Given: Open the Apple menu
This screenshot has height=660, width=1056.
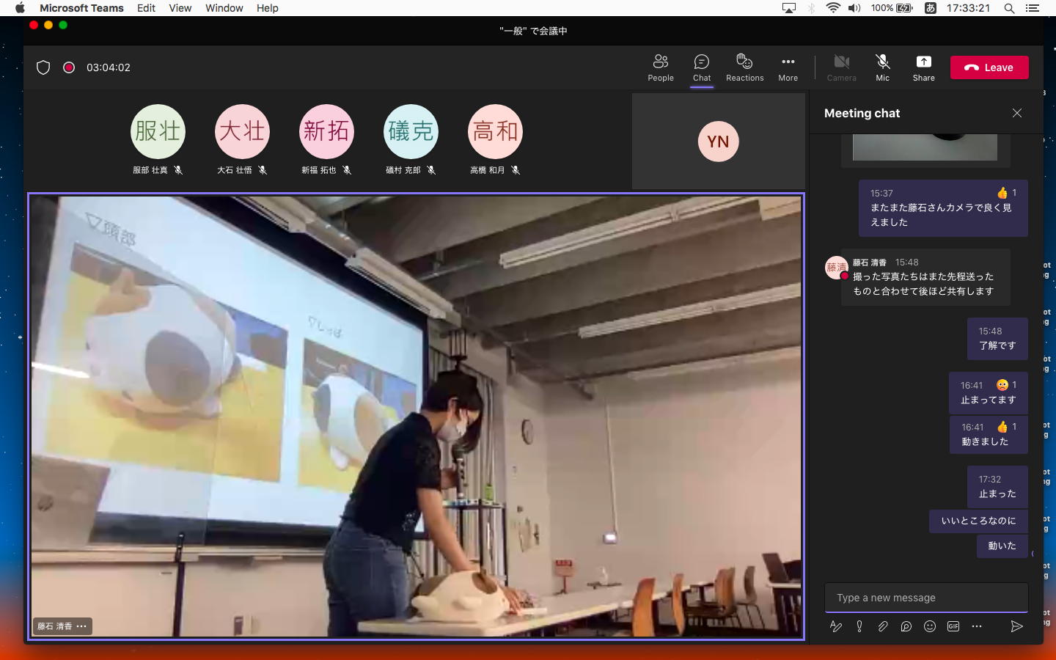Looking at the screenshot, I should [x=20, y=8].
